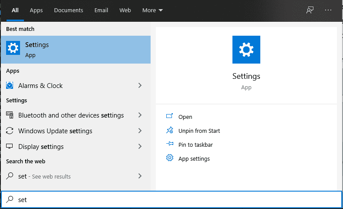This screenshot has width=343, height=209.
Task: Open Display settings result
Action: point(76,146)
